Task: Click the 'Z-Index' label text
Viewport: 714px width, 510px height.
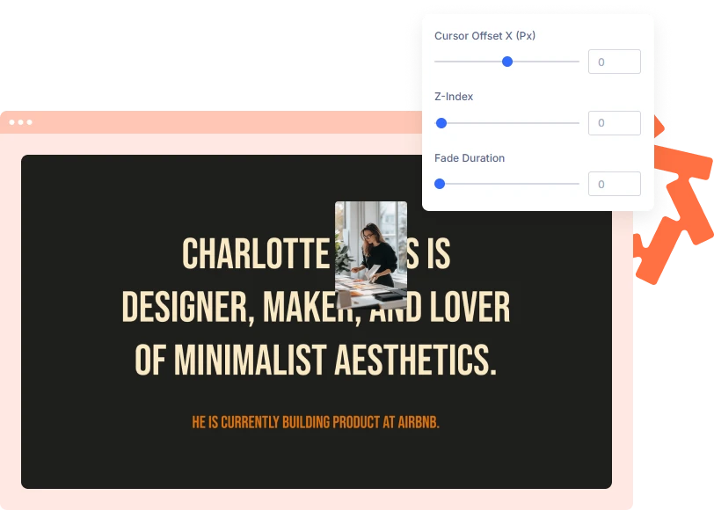Action: 454,97
